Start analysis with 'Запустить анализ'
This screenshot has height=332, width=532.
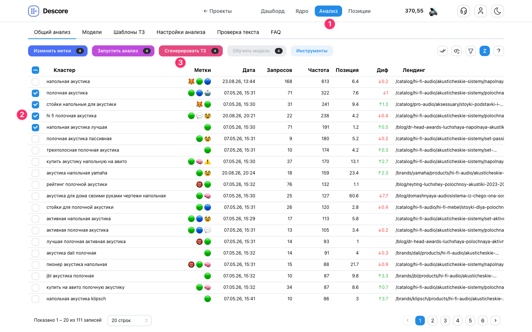(123, 51)
